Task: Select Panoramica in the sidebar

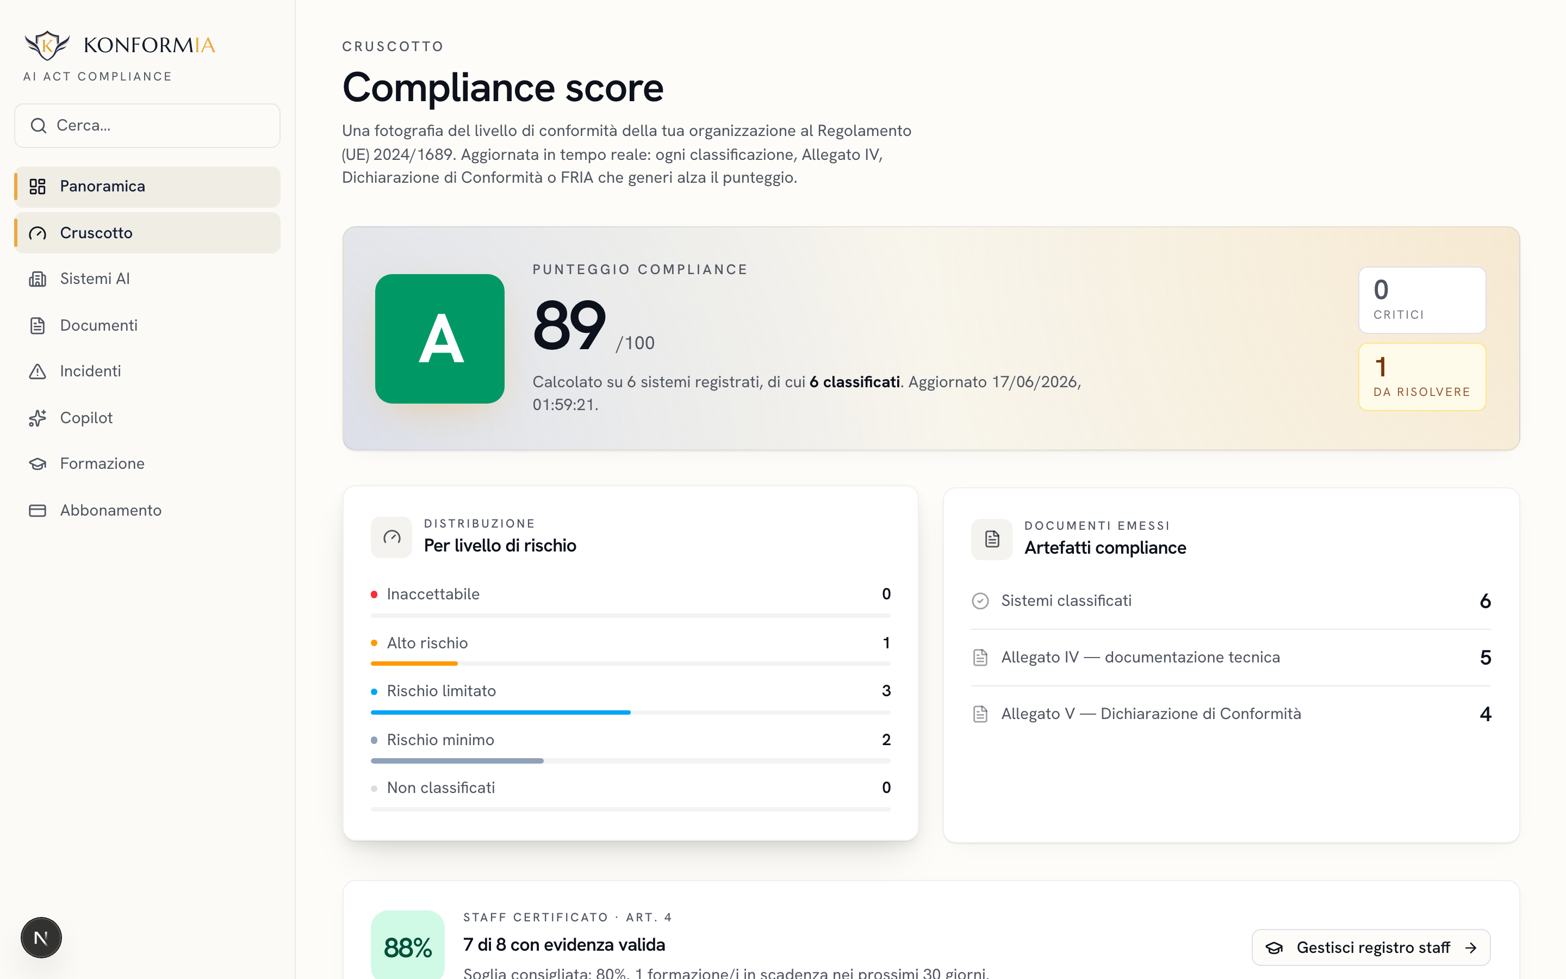Action: point(147,187)
